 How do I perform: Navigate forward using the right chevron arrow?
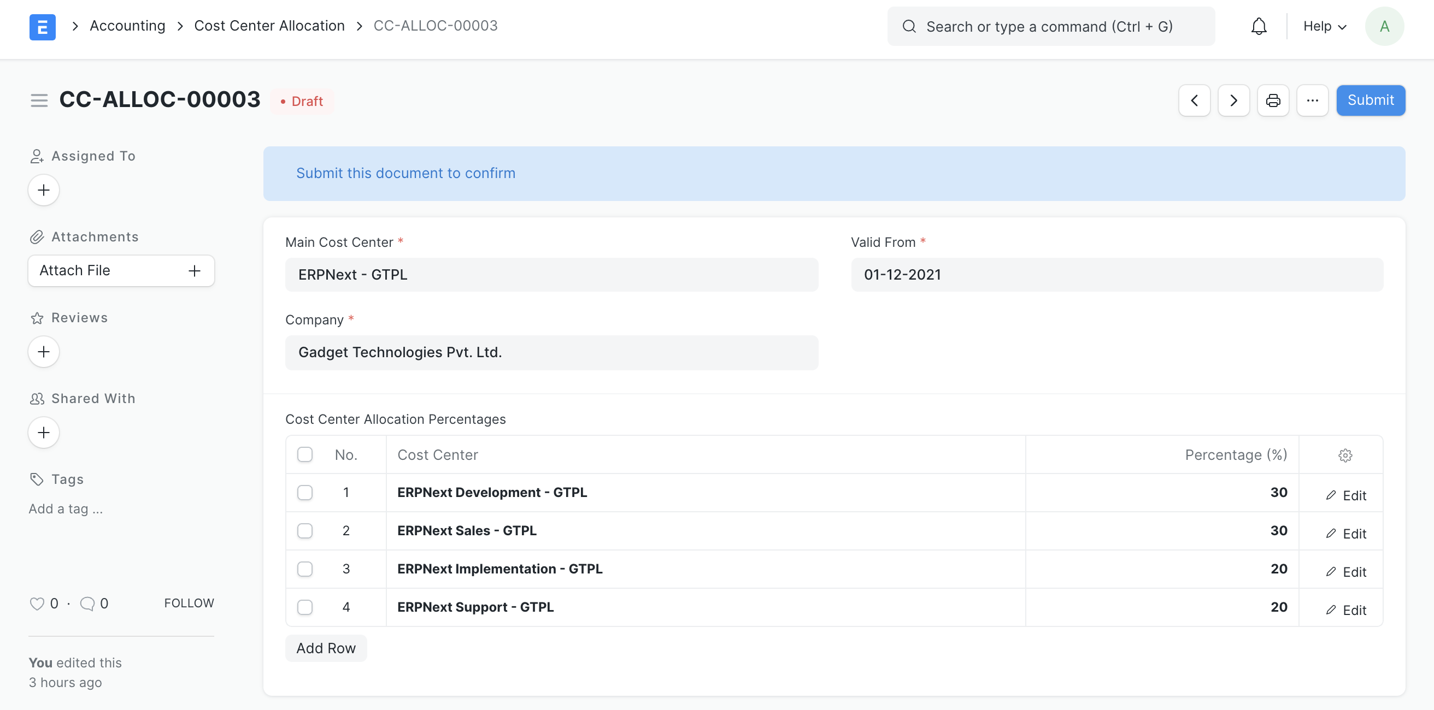click(1233, 100)
